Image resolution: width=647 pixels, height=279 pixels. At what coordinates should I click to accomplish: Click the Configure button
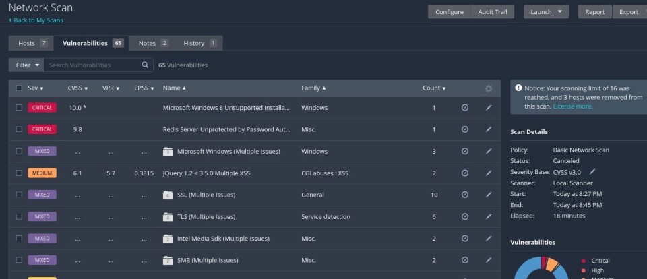[x=450, y=12]
